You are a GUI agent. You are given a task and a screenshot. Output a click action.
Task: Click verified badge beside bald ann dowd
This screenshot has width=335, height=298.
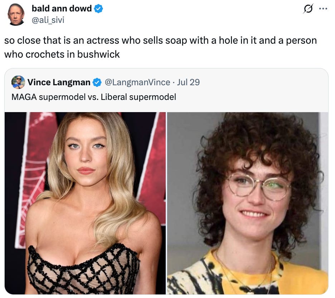tap(98, 9)
